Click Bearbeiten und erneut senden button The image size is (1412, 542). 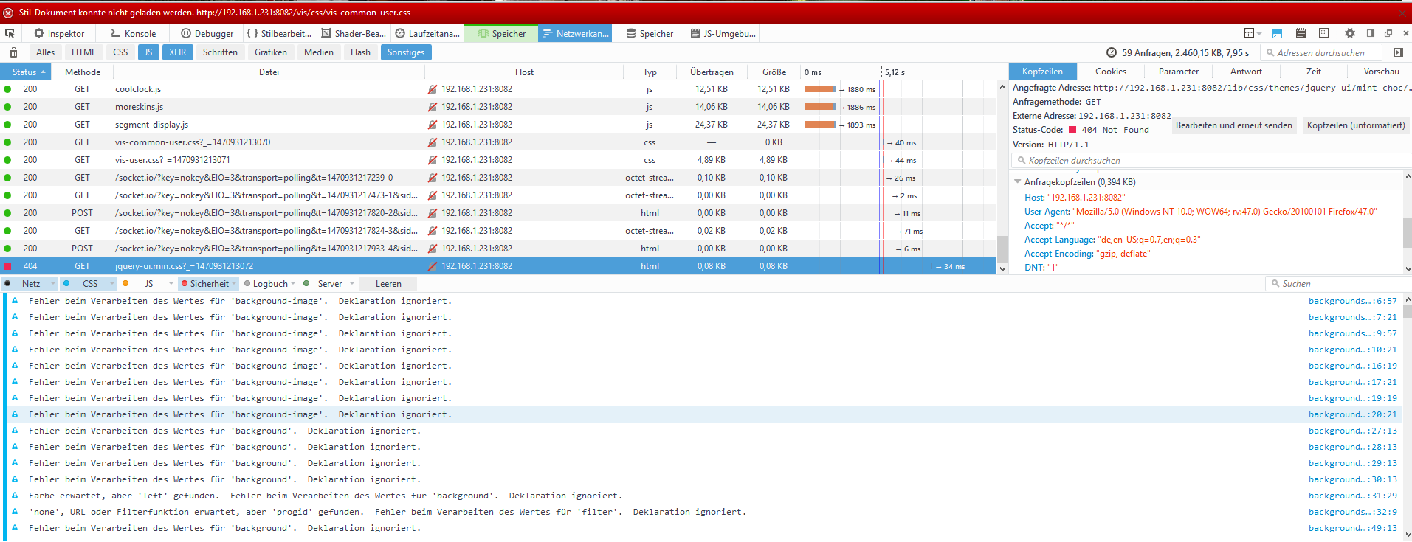1233,125
